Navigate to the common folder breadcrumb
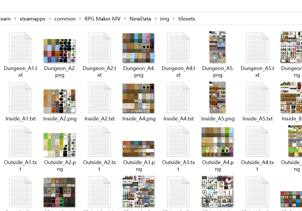The height and width of the screenshot is (211, 302). [65, 19]
